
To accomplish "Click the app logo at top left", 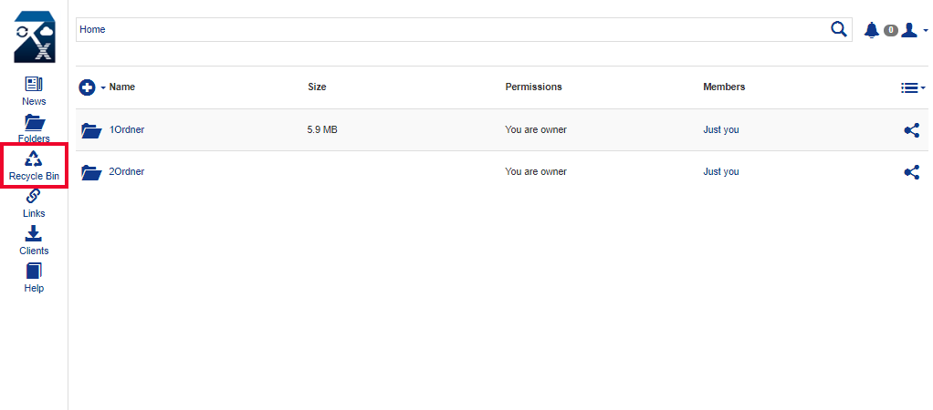I will click(x=35, y=36).
